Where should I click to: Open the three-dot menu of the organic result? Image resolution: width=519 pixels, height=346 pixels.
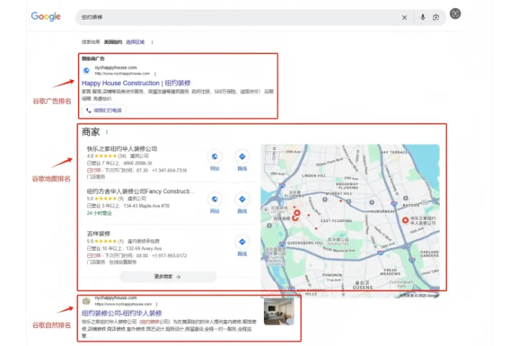point(156,304)
